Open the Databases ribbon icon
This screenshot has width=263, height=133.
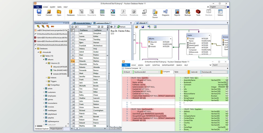point(70,13)
